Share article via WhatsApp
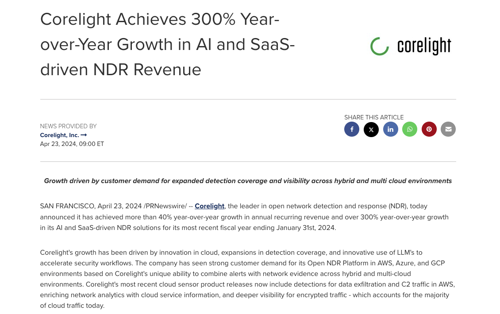Viewport: 500px width, 314px height. click(410, 129)
